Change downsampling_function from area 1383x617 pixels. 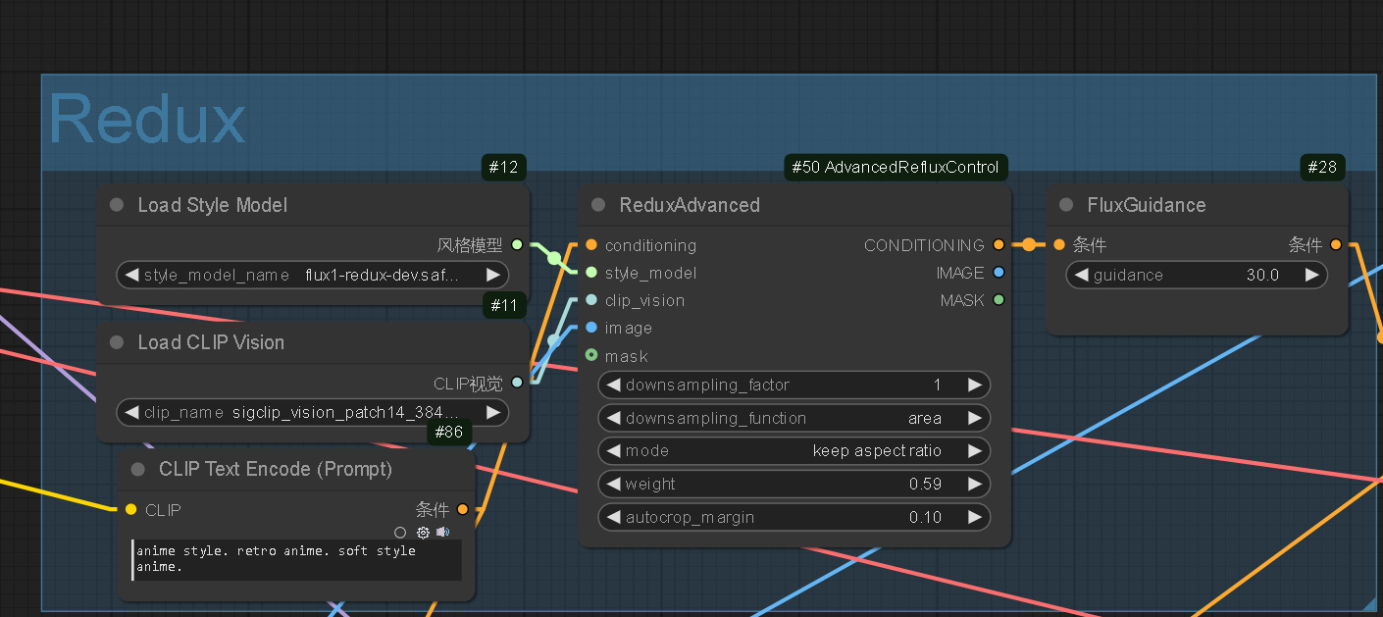[794, 418]
